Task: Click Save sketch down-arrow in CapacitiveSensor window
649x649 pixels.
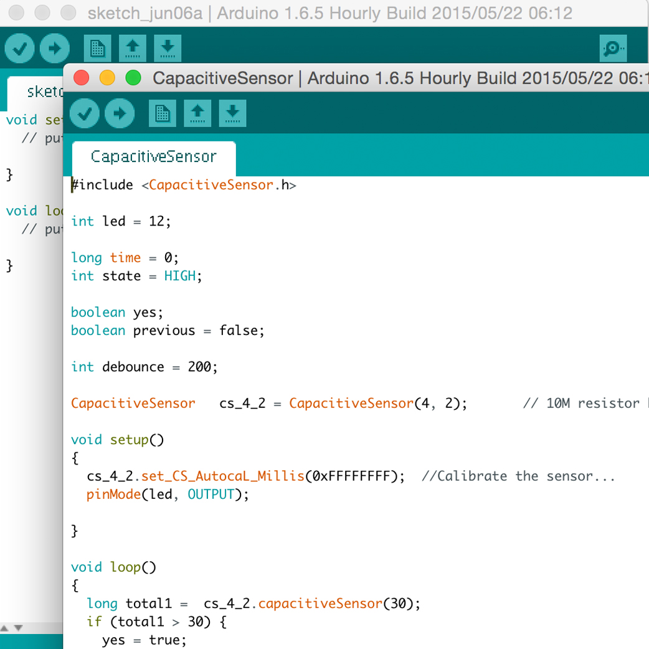Action: tap(232, 113)
